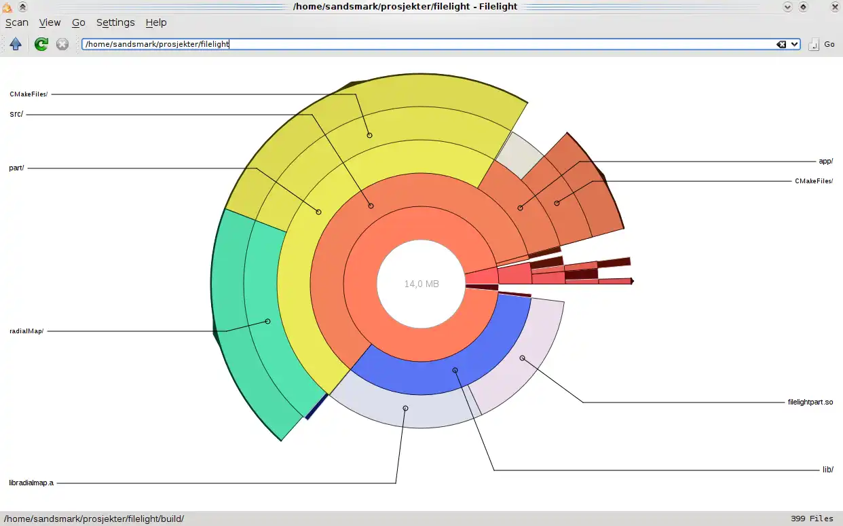This screenshot has height=526, width=843.
Task: Open the Help menu
Action: coord(156,22)
